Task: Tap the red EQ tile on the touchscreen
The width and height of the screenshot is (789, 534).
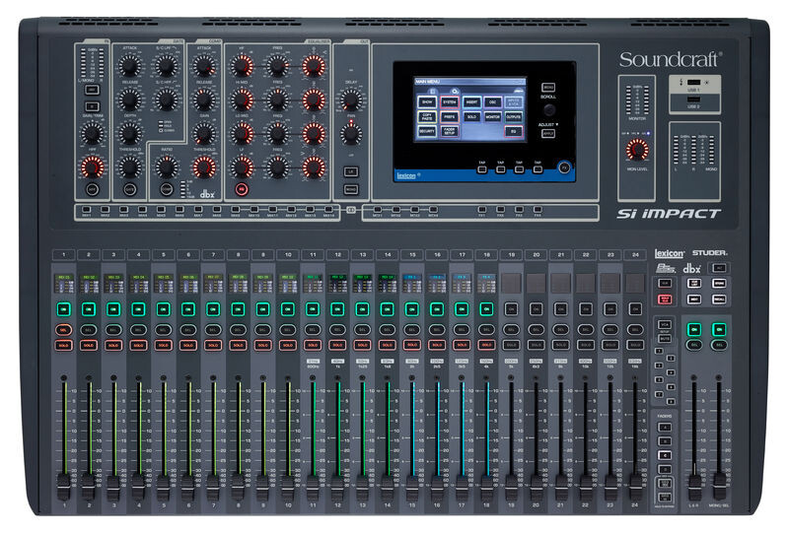Action: 513,131
